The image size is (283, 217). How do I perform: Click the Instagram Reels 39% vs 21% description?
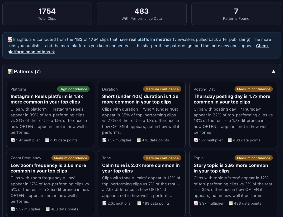(49, 121)
